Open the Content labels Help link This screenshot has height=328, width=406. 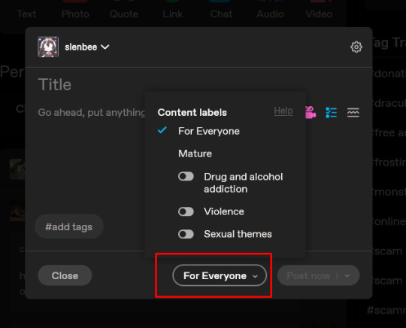coord(283,111)
